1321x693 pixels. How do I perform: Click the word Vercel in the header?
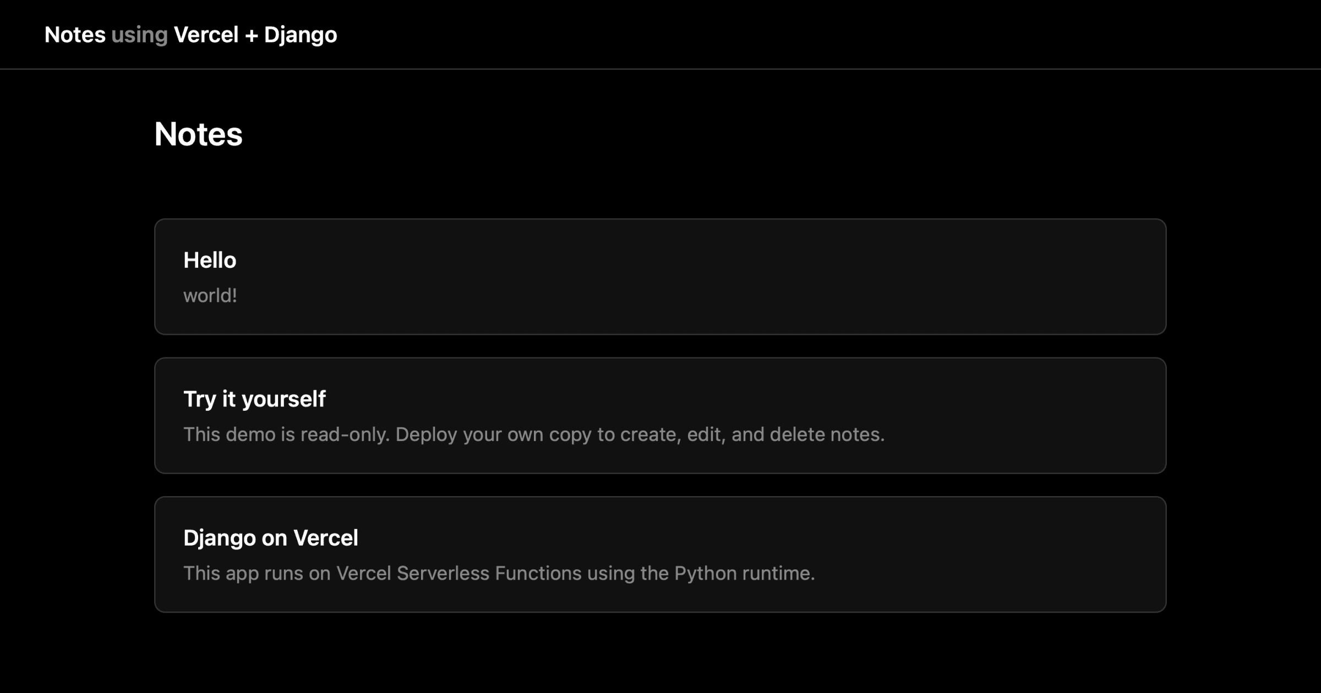[204, 34]
